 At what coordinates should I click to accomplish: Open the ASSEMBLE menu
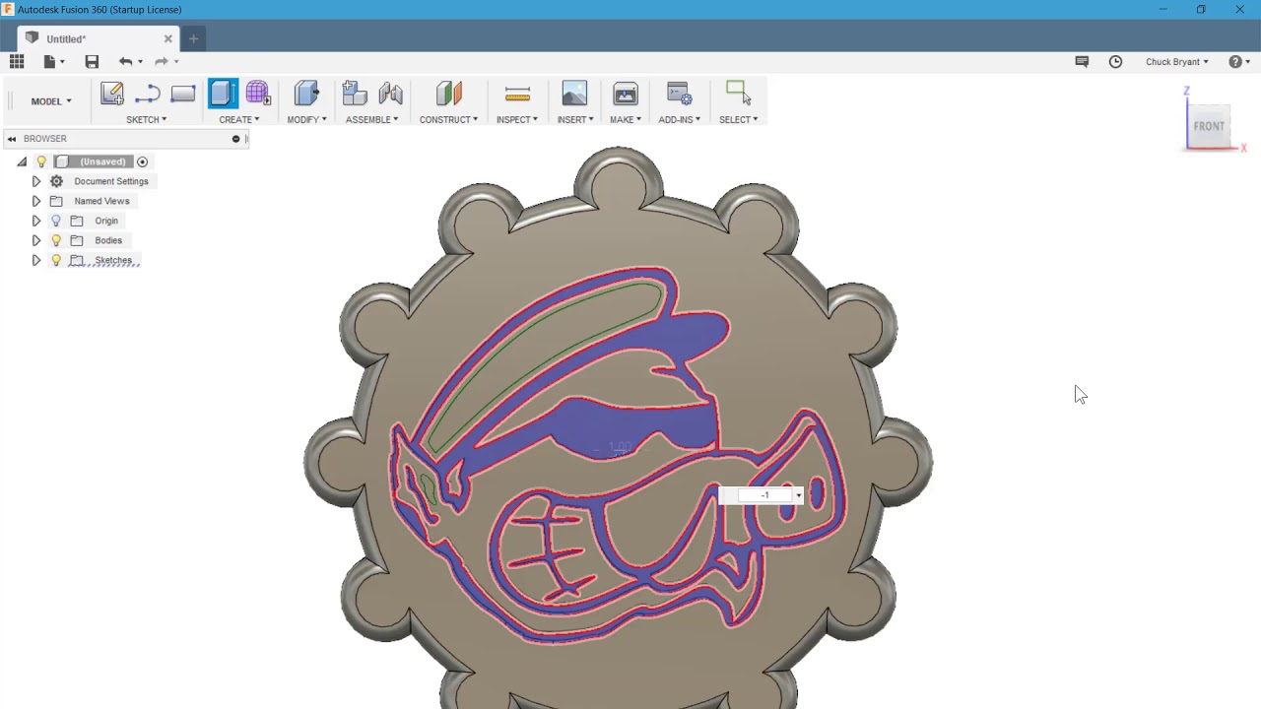pyautogui.click(x=371, y=119)
